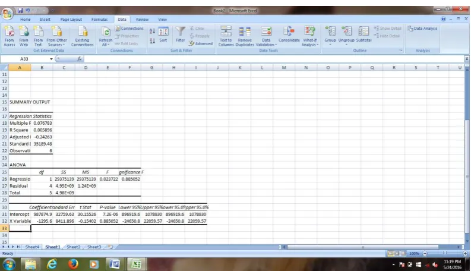Save workbook from Quick Access toolbar
Image resolution: width=471 pixels, height=271 pixels.
point(20,11)
